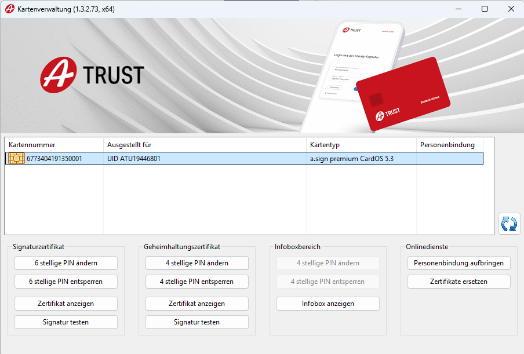Unlock the 4-digit Geheimhaltungszertifikat PIN
524x354 pixels.
pos(197,282)
